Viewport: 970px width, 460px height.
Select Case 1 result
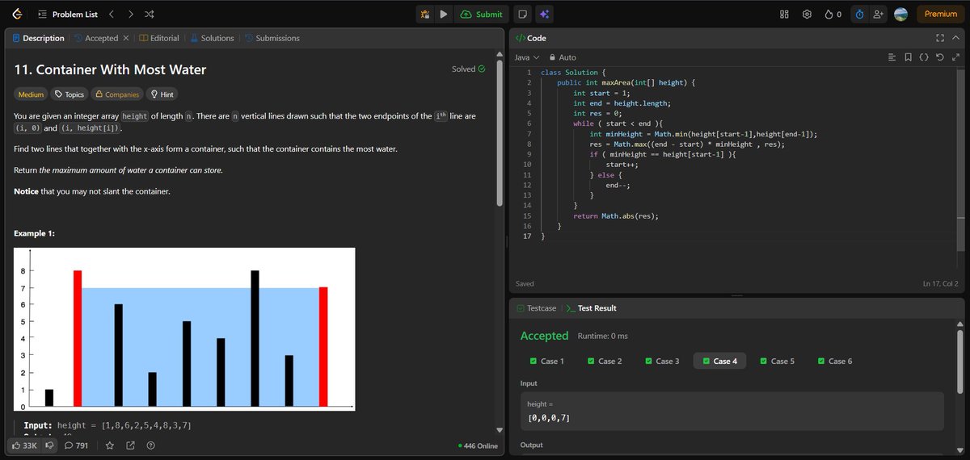pyautogui.click(x=547, y=361)
